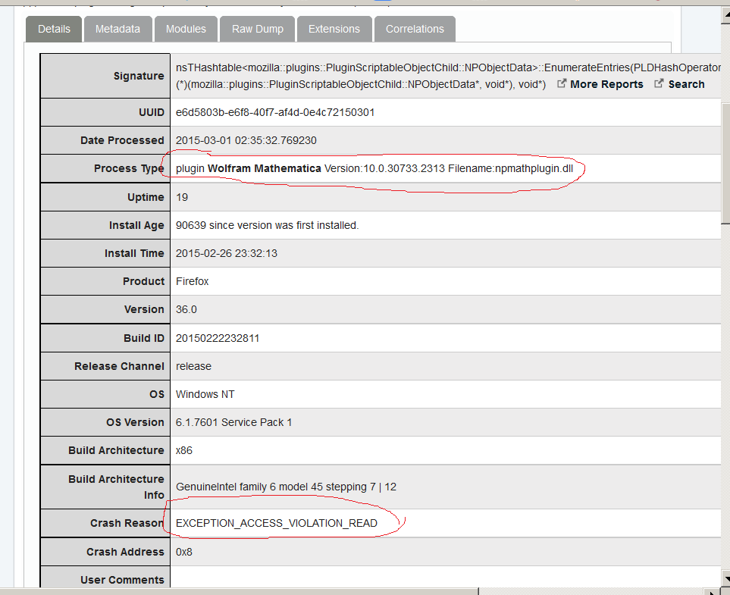Open the Metadata tab
Screen dimensions: 730x595
click(117, 29)
